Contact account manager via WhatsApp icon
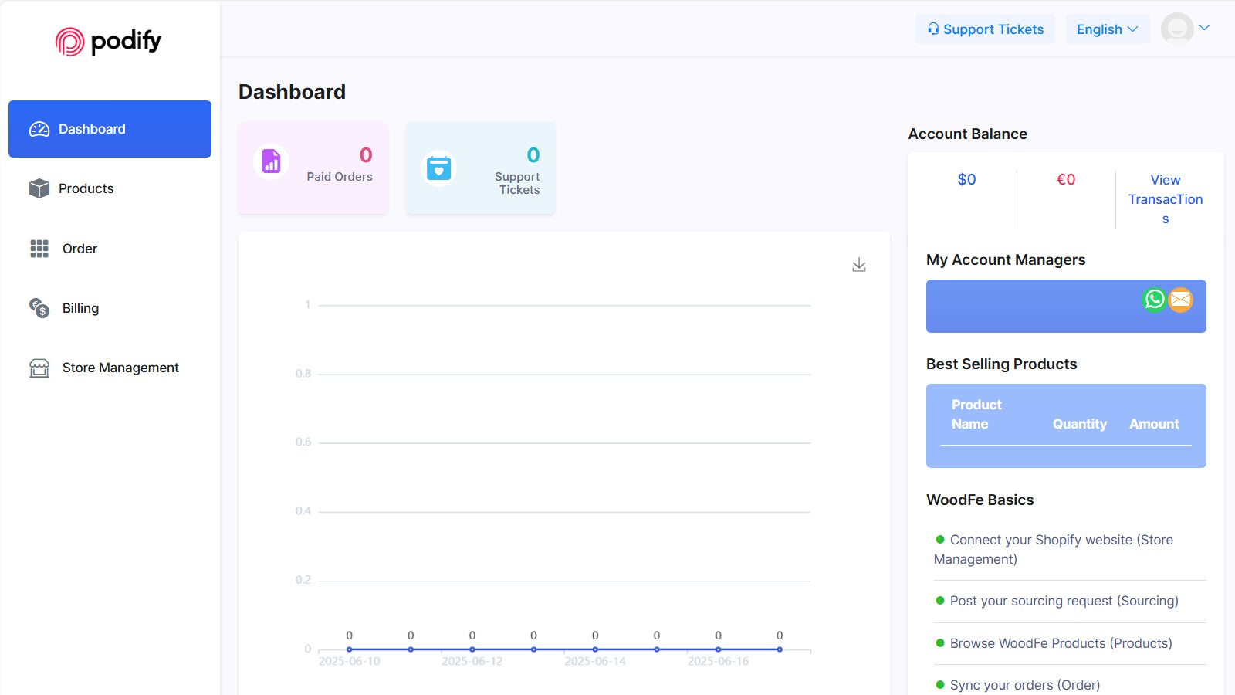Screen dimensions: 1235x695 coord(1155,299)
